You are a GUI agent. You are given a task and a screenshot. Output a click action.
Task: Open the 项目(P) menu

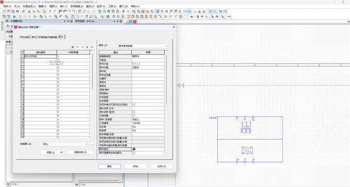(7, 7)
